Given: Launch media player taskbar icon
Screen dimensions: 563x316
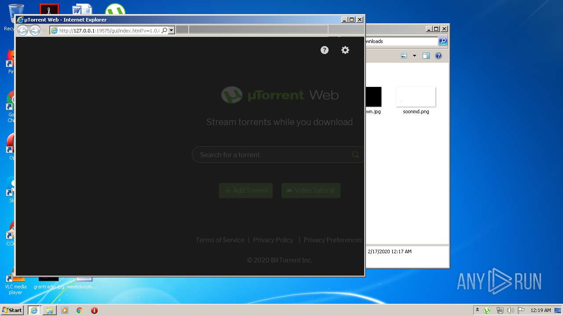Looking at the screenshot, I should tap(65, 310).
